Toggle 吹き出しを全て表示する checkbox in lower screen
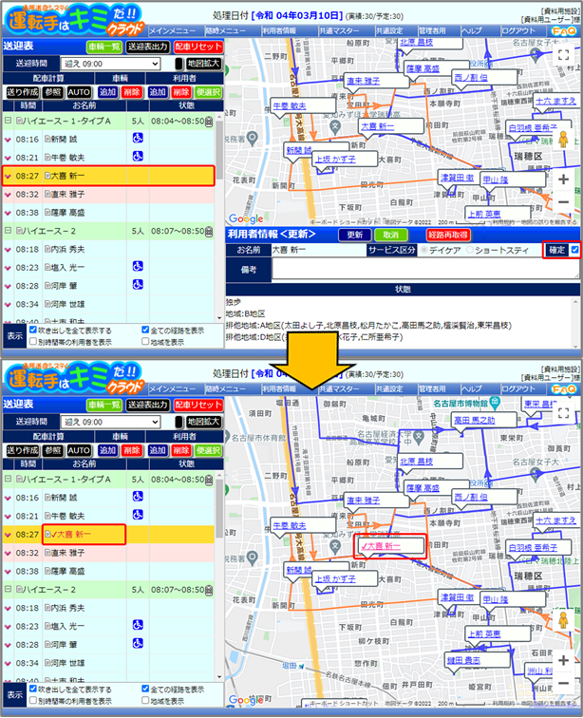This screenshot has width=583, height=718. pyautogui.click(x=33, y=689)
